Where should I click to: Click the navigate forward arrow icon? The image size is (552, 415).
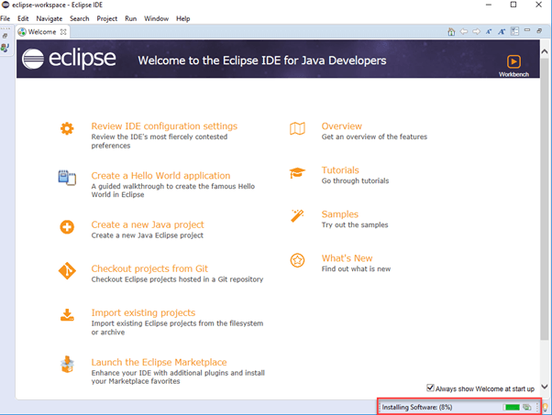[x=477, y=32]
